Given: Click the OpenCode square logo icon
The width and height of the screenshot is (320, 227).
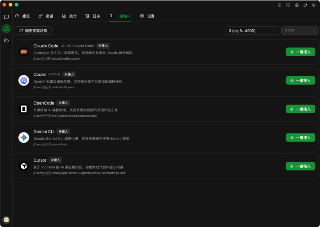Looking at the screenshot, I should tap(23, 108).
